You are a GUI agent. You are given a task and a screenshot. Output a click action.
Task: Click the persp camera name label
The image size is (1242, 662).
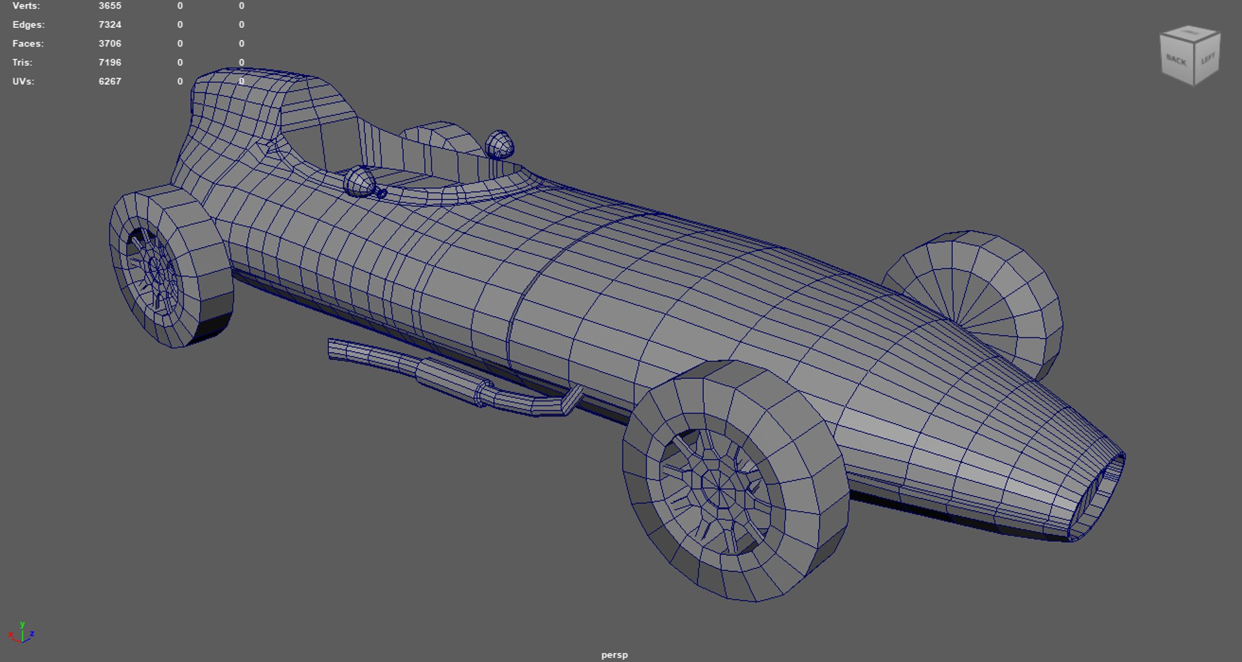(x=615, y=655)
